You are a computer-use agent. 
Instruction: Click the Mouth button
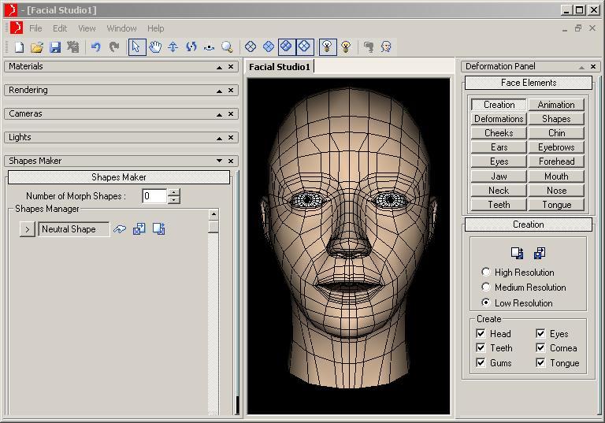click(x=556, y=176)
